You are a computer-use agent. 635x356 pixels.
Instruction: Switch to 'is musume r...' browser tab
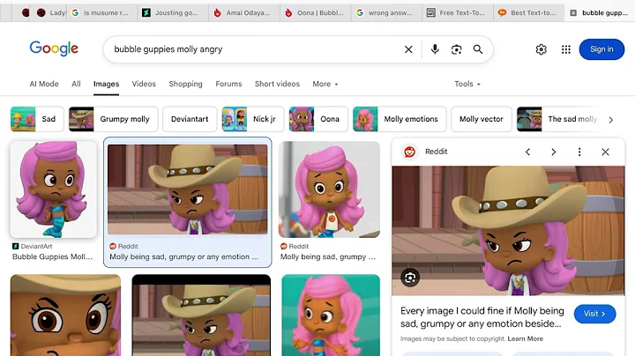[x=102, y=13]
